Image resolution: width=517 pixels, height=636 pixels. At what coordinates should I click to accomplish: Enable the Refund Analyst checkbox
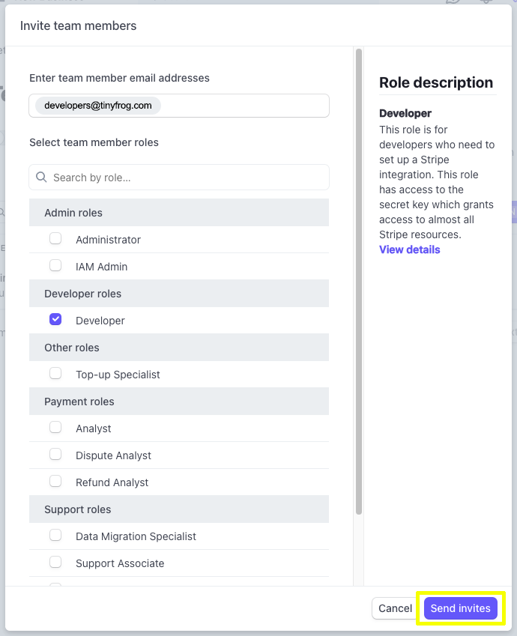coord(55,482)
